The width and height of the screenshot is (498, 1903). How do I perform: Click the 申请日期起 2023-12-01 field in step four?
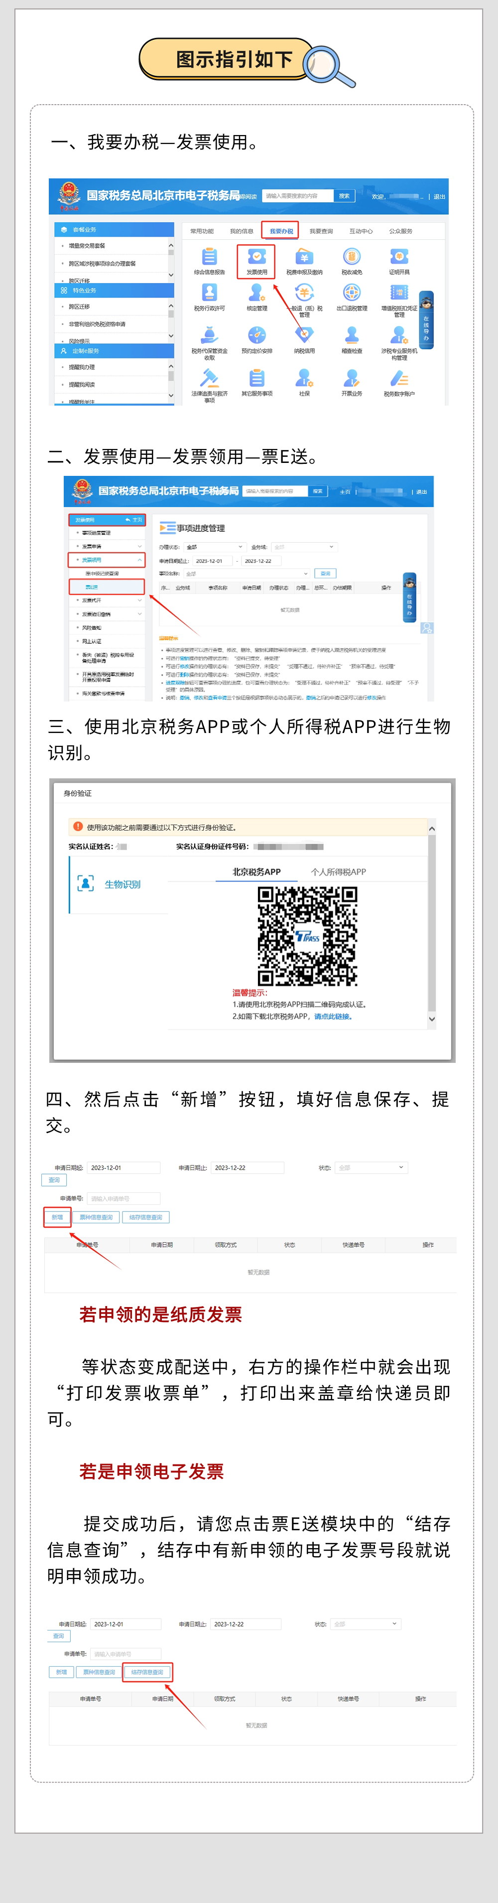(x=123, y=1167)
